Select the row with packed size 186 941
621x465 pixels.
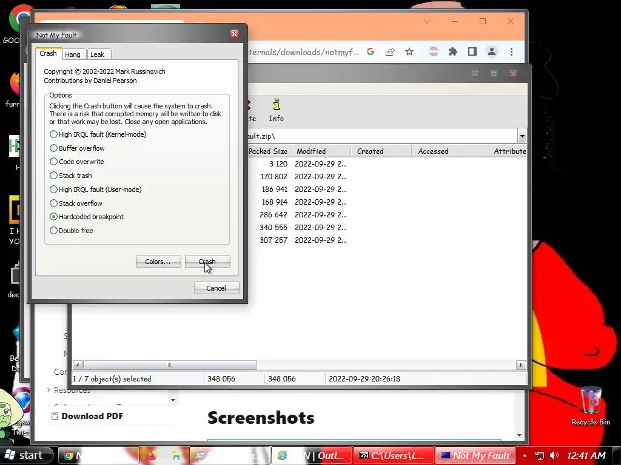click(x=386, y=190)
